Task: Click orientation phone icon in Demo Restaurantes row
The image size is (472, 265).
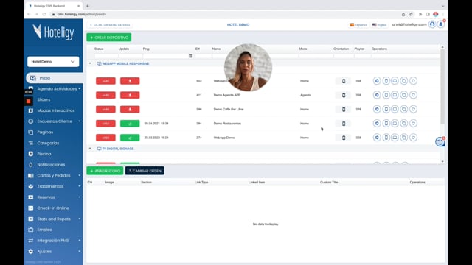Action: (x=344, y=124)
